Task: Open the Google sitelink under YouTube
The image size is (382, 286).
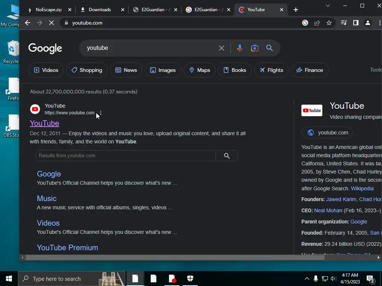Action: click(x=49, y=174)
